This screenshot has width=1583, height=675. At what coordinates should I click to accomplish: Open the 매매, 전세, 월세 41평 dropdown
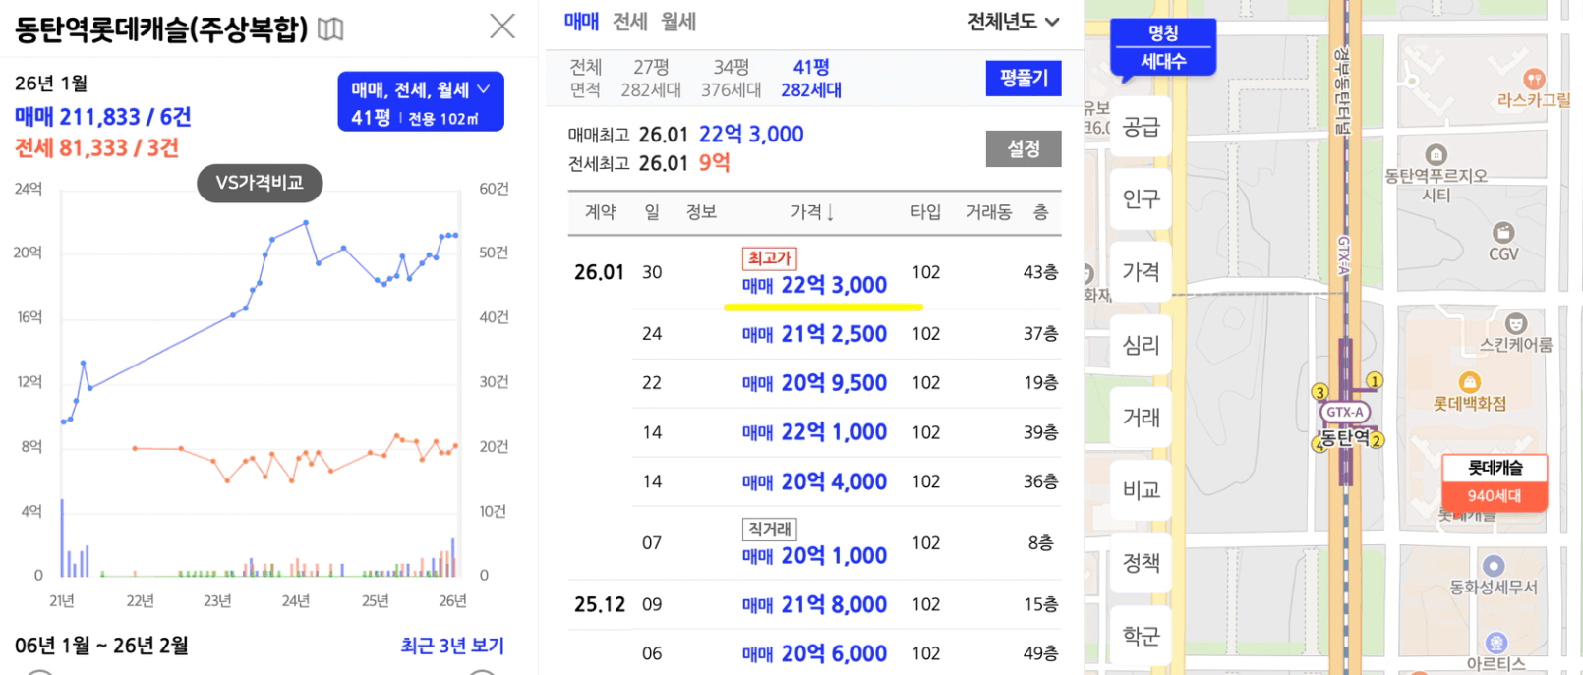tap(420, 101)
